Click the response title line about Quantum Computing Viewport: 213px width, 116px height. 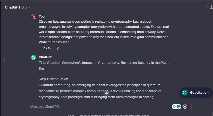tap(104, 63)
